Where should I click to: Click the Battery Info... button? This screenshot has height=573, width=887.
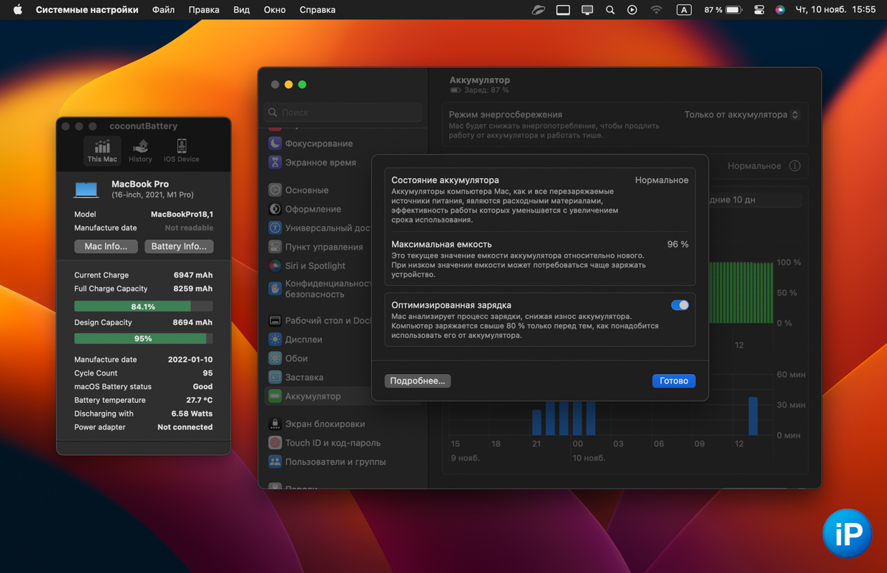pos(179,246)
